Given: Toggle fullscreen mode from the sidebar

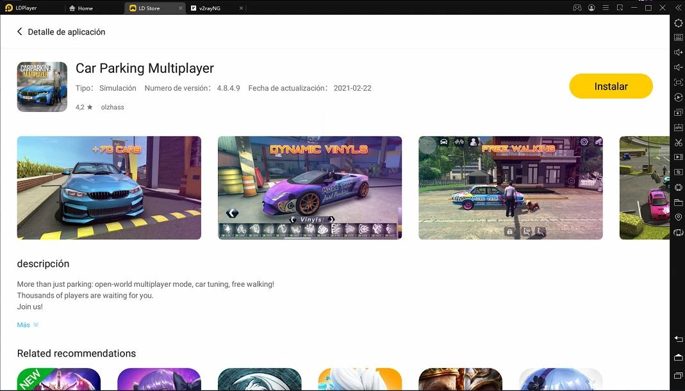Looking at the screenshot, I should tap(679, 83).
